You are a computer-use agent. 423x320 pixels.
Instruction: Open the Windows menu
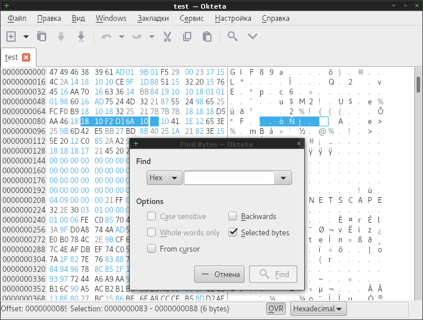click(x=111, y=19)
